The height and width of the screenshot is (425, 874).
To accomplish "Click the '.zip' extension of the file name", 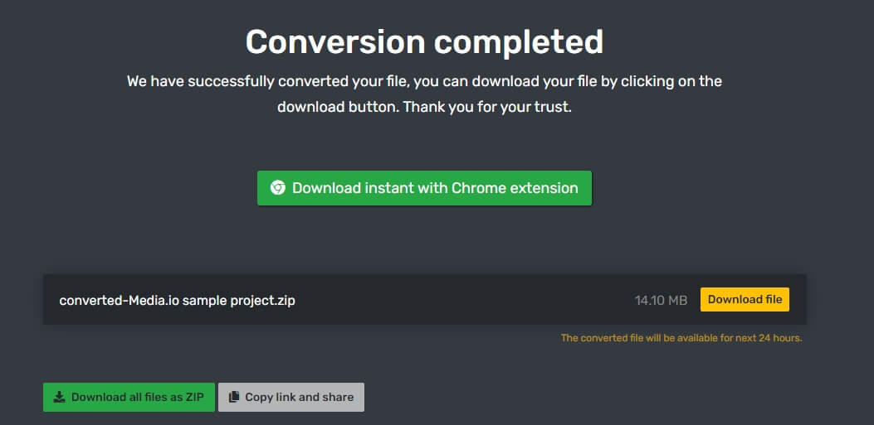I will (284, 301).
